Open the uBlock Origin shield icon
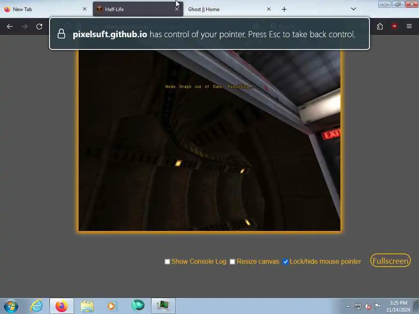Viewport: 419px width, 314px height. click(394, 26)
